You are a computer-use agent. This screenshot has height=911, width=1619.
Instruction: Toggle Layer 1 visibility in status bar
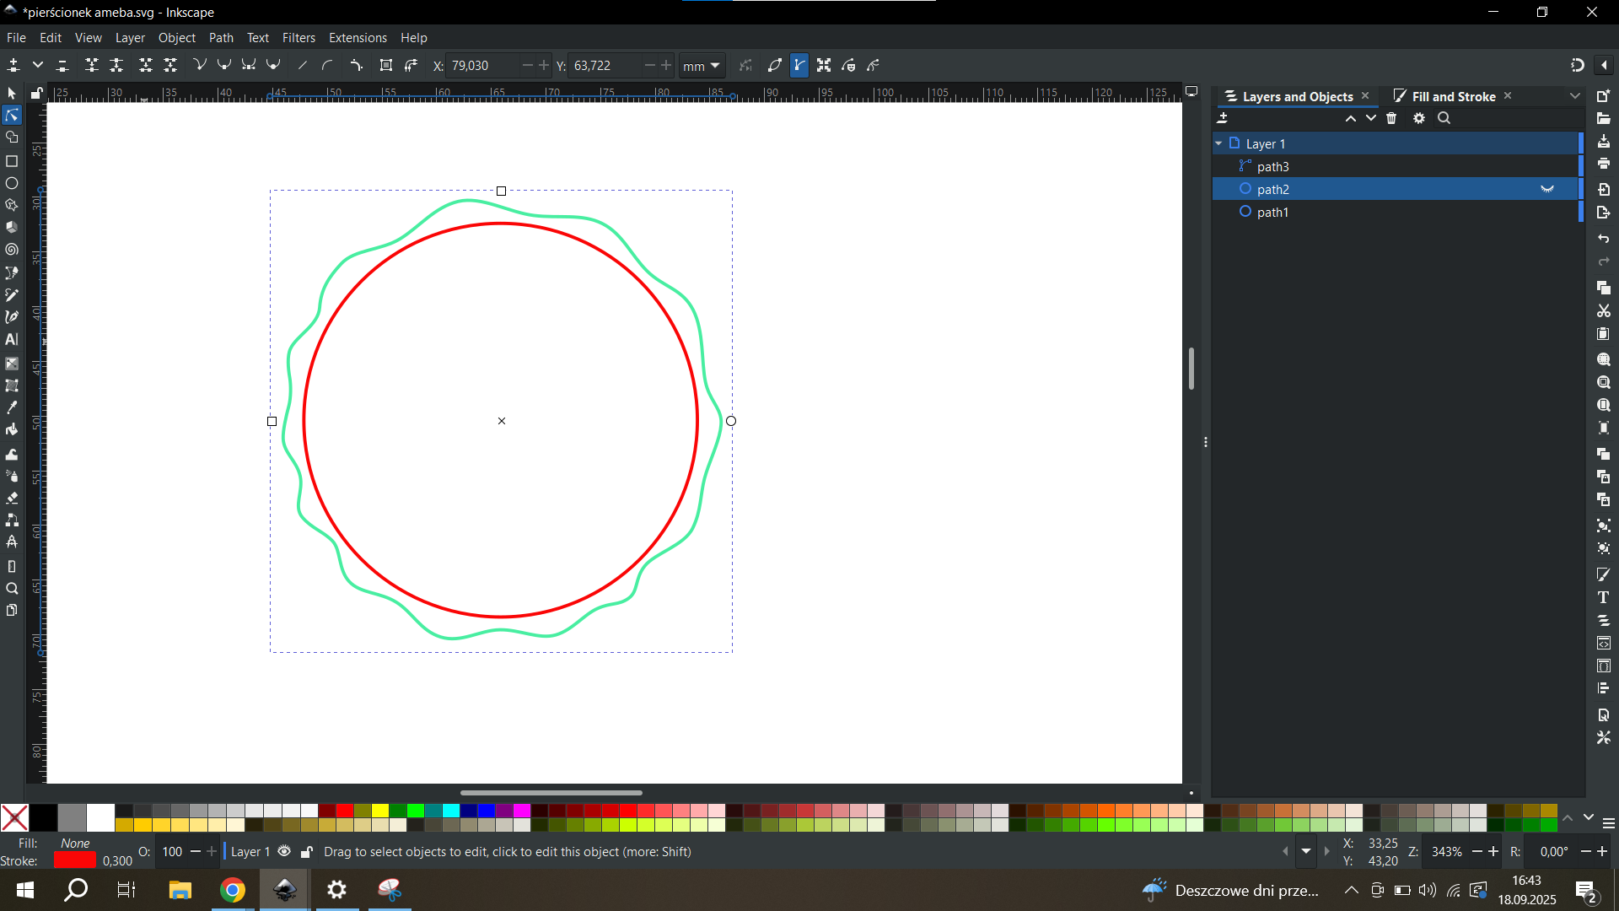284,852
